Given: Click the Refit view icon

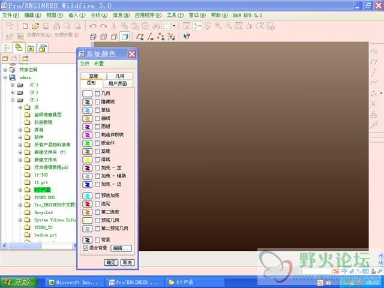Looking at the screenshot, I should (x=239, y=26).
